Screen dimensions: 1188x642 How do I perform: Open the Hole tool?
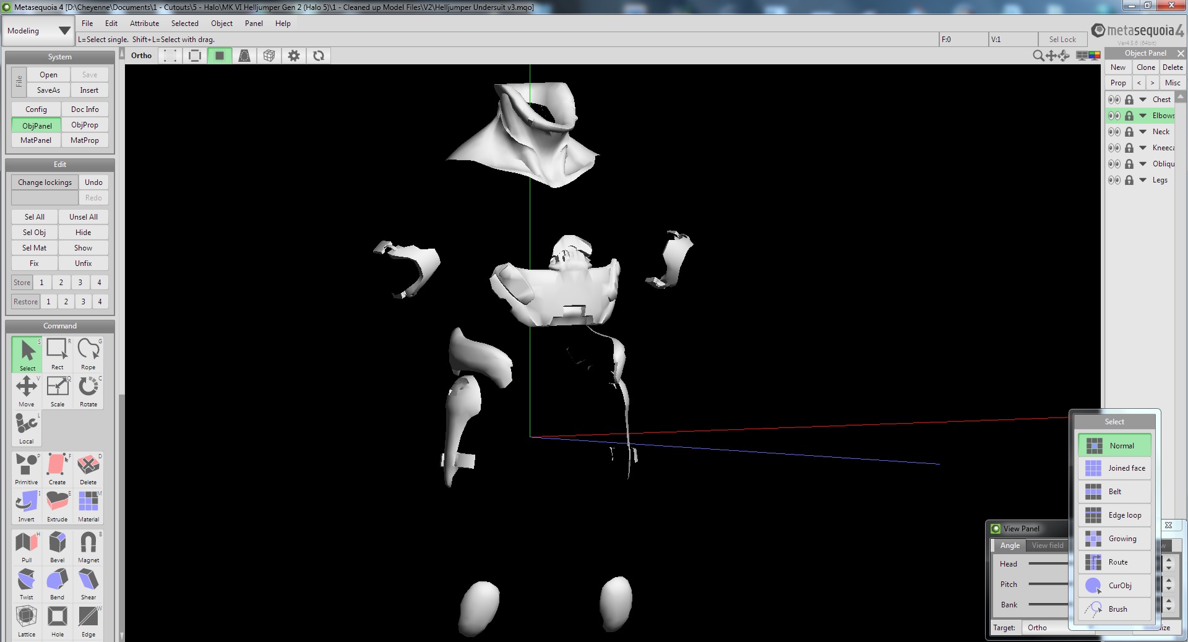click(x=58, y=622)
